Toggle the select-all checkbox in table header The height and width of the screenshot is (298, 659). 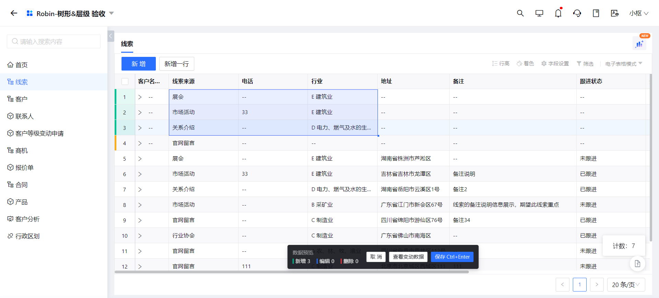125,82
